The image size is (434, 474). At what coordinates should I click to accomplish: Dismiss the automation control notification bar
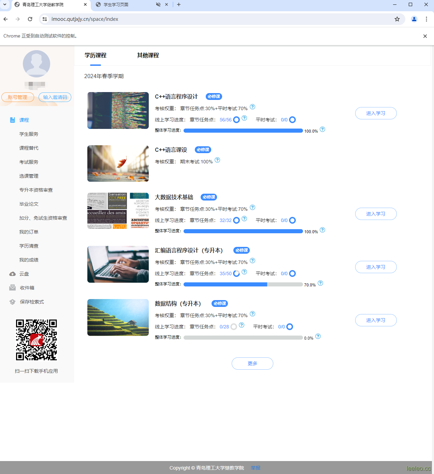pos(425,36)
